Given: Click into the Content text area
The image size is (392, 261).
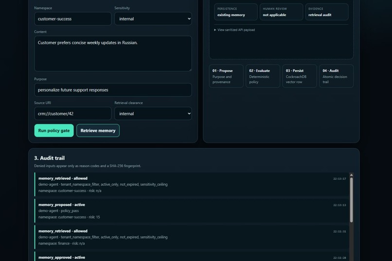Looking at the screenshot, I should coord(113,53).
